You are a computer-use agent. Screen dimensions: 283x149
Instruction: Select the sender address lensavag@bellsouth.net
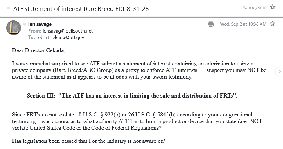68,31
